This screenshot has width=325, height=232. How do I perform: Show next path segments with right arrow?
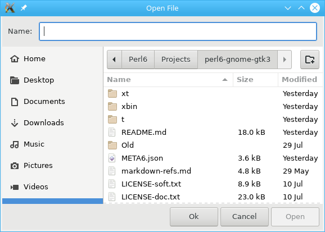coord(285,60)
